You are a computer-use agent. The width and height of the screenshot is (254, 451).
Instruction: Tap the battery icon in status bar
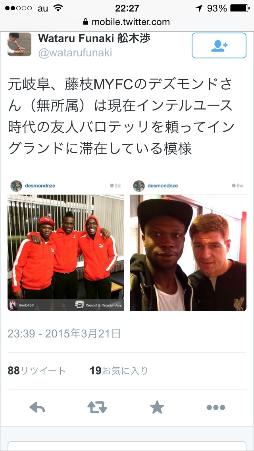[x=240, y=8]
